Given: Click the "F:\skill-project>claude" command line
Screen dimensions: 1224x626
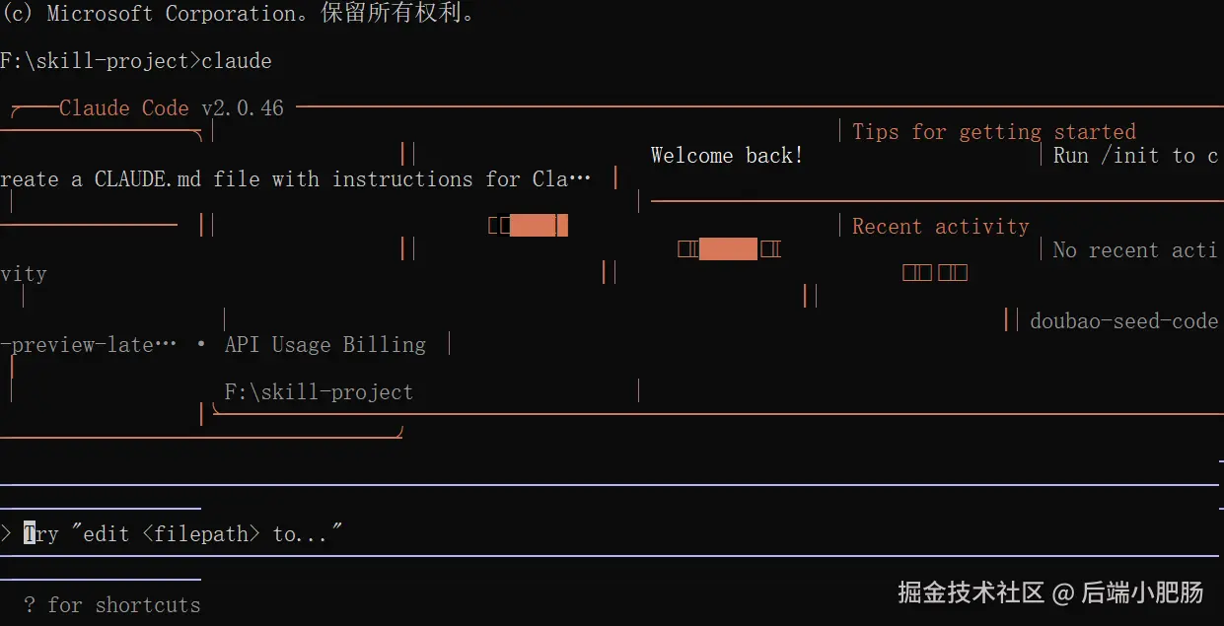Looking at the screenshot, I should click(136, 61).
